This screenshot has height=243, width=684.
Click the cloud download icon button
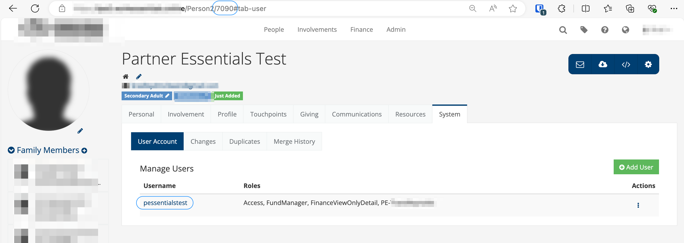[x=603, y=64]
